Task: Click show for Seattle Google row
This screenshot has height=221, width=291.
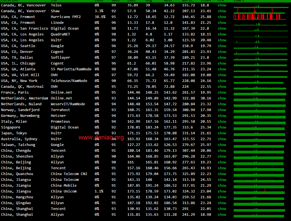Action: pyautogui.click(x=222, y=46)
